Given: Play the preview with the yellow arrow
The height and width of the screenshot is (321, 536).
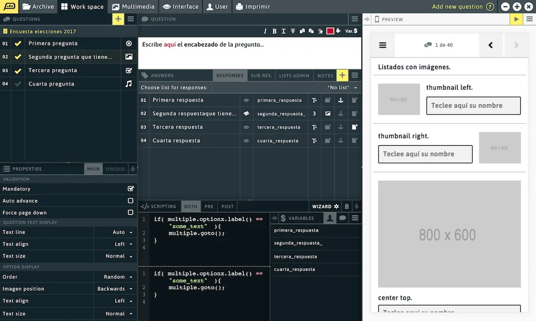Looking at the screenshot, I should coord(516,19).
